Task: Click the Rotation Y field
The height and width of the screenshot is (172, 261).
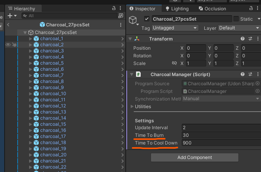Action: (223, 56)
